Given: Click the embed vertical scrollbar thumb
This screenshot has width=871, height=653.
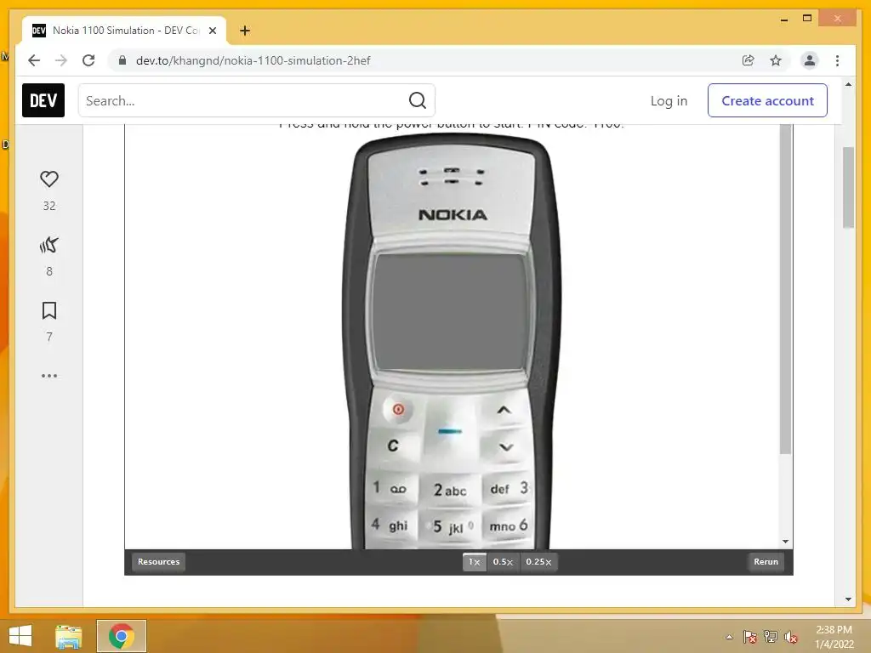Looking at the screenshot, I should coord(785,289).
